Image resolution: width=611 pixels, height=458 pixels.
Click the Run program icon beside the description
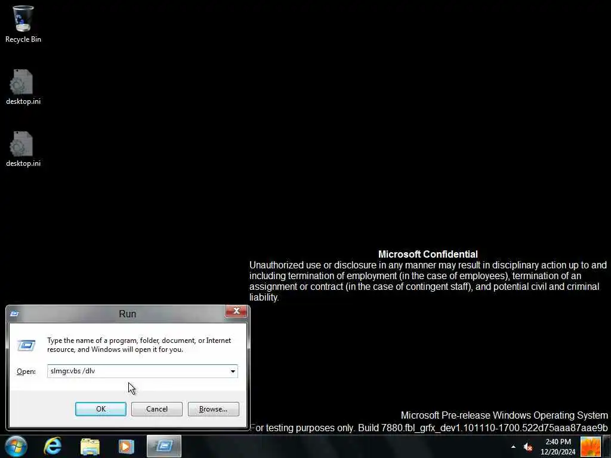[x=26, y=345]
